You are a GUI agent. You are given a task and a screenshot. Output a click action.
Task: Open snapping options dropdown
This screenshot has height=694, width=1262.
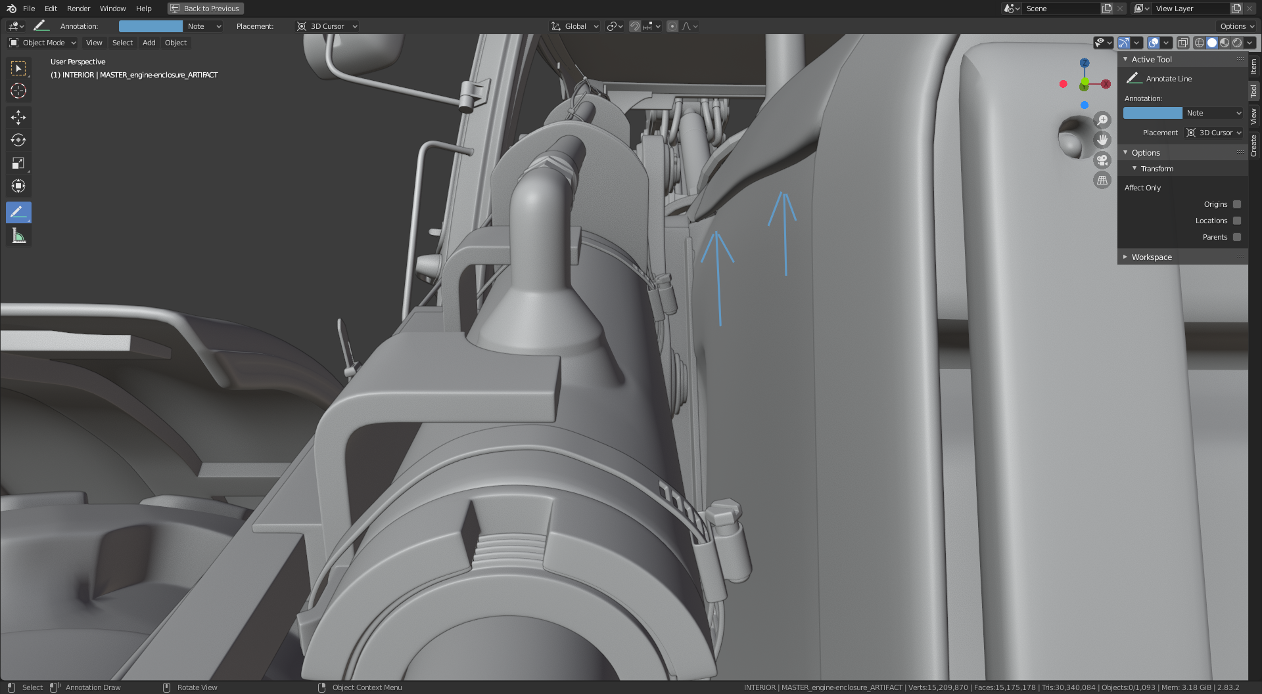652,26
